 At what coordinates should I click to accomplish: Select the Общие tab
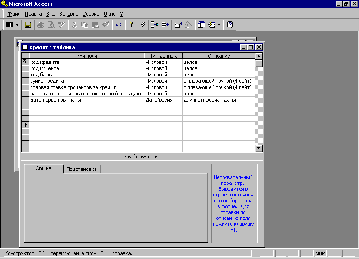44,168
